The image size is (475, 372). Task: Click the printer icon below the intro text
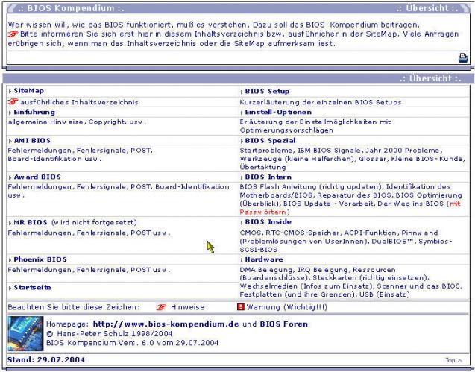(x=463, y=58)
